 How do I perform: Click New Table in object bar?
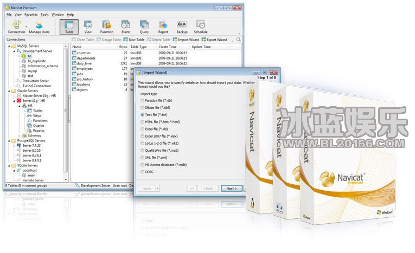[x=134, y=40]
